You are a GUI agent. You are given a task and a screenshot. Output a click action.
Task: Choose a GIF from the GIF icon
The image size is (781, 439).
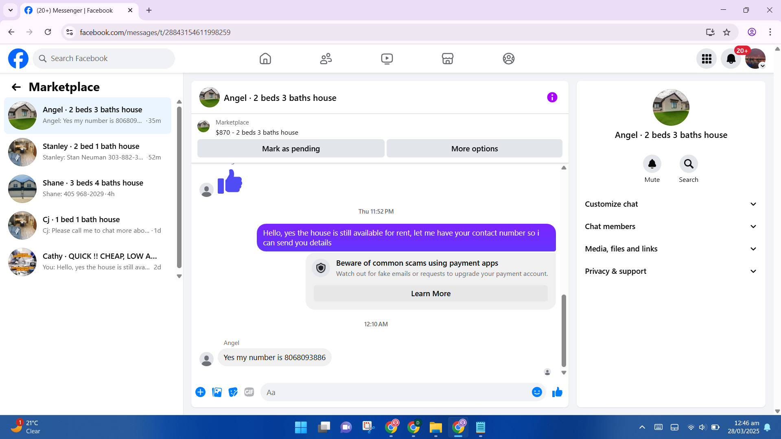click(249, 392)
